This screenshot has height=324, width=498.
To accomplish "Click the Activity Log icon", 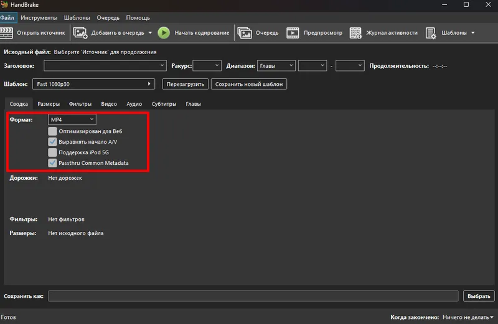I will (x=355, y=33).
